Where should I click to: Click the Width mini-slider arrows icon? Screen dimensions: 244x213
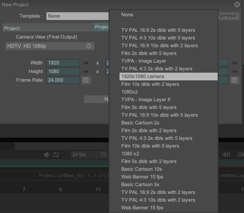click(x=86, y=63)
